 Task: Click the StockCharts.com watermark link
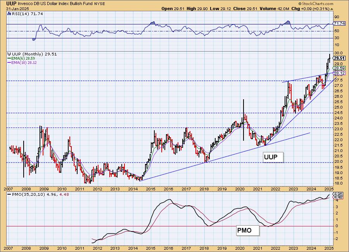coord(316,3)
